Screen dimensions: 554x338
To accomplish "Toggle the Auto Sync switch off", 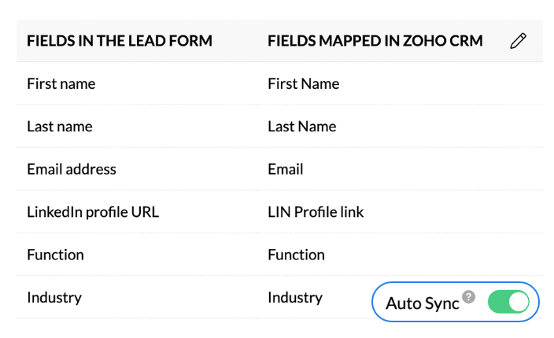I will (508, 302).
